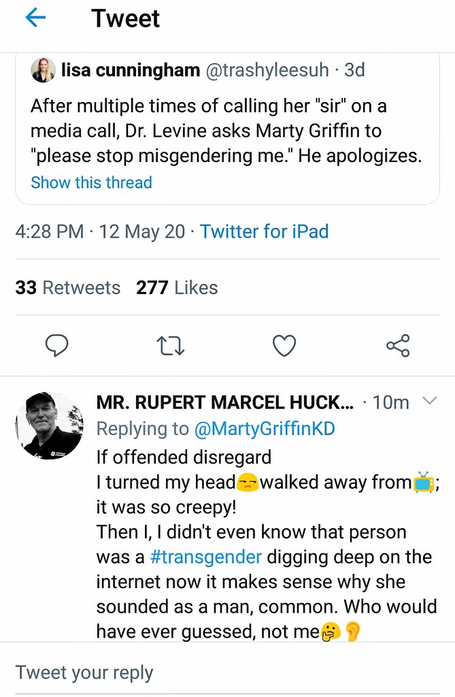455x697 pixels.
Task: Open lisa cunningham's display name
Action: (131, 70)
